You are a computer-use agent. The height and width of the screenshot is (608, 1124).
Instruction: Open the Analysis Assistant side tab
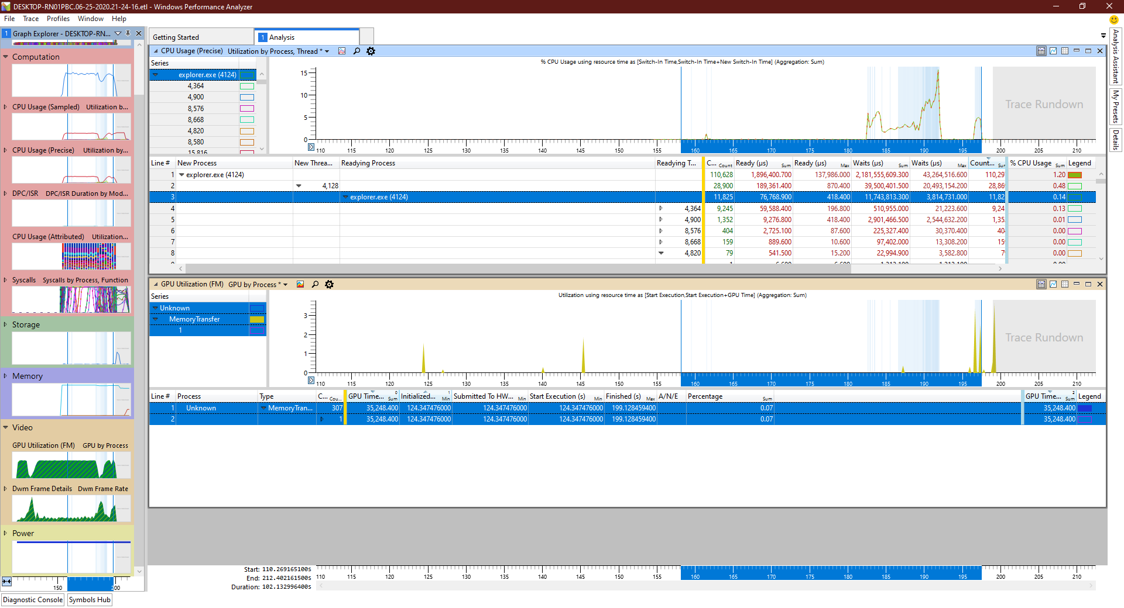1116,56
